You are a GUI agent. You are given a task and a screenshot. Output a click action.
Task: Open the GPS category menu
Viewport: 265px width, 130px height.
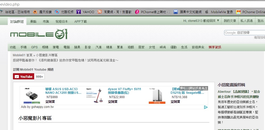click(34, 47)
